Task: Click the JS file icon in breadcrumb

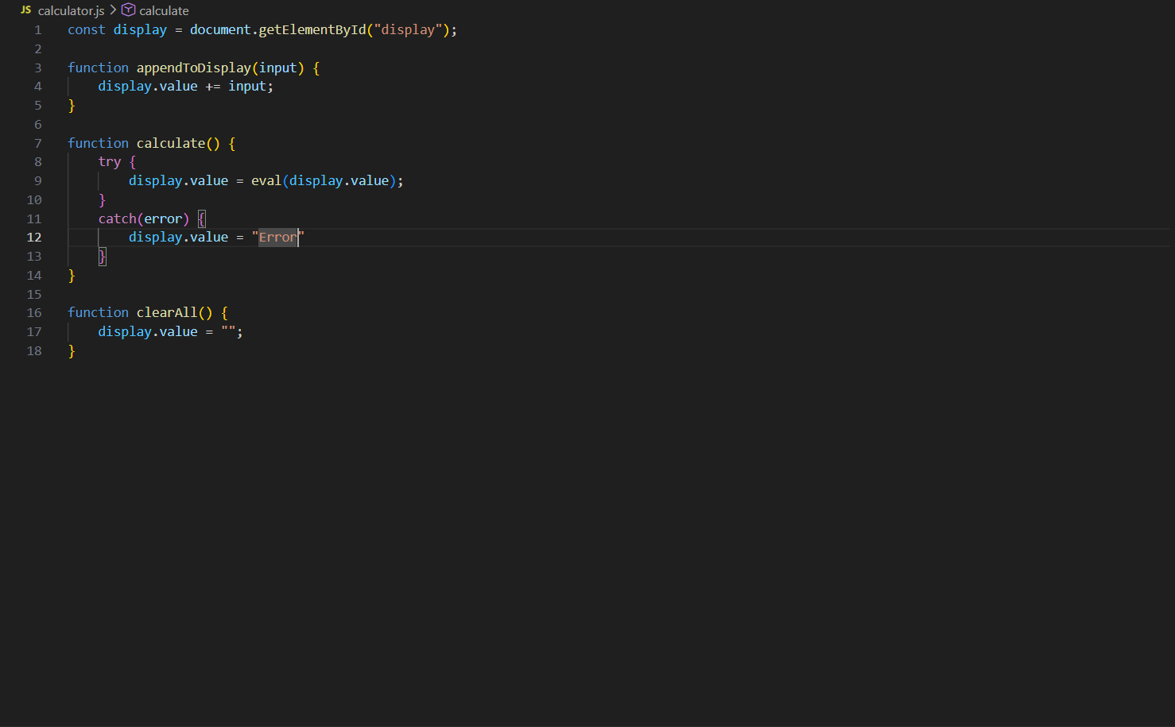Action: (25, 10)
